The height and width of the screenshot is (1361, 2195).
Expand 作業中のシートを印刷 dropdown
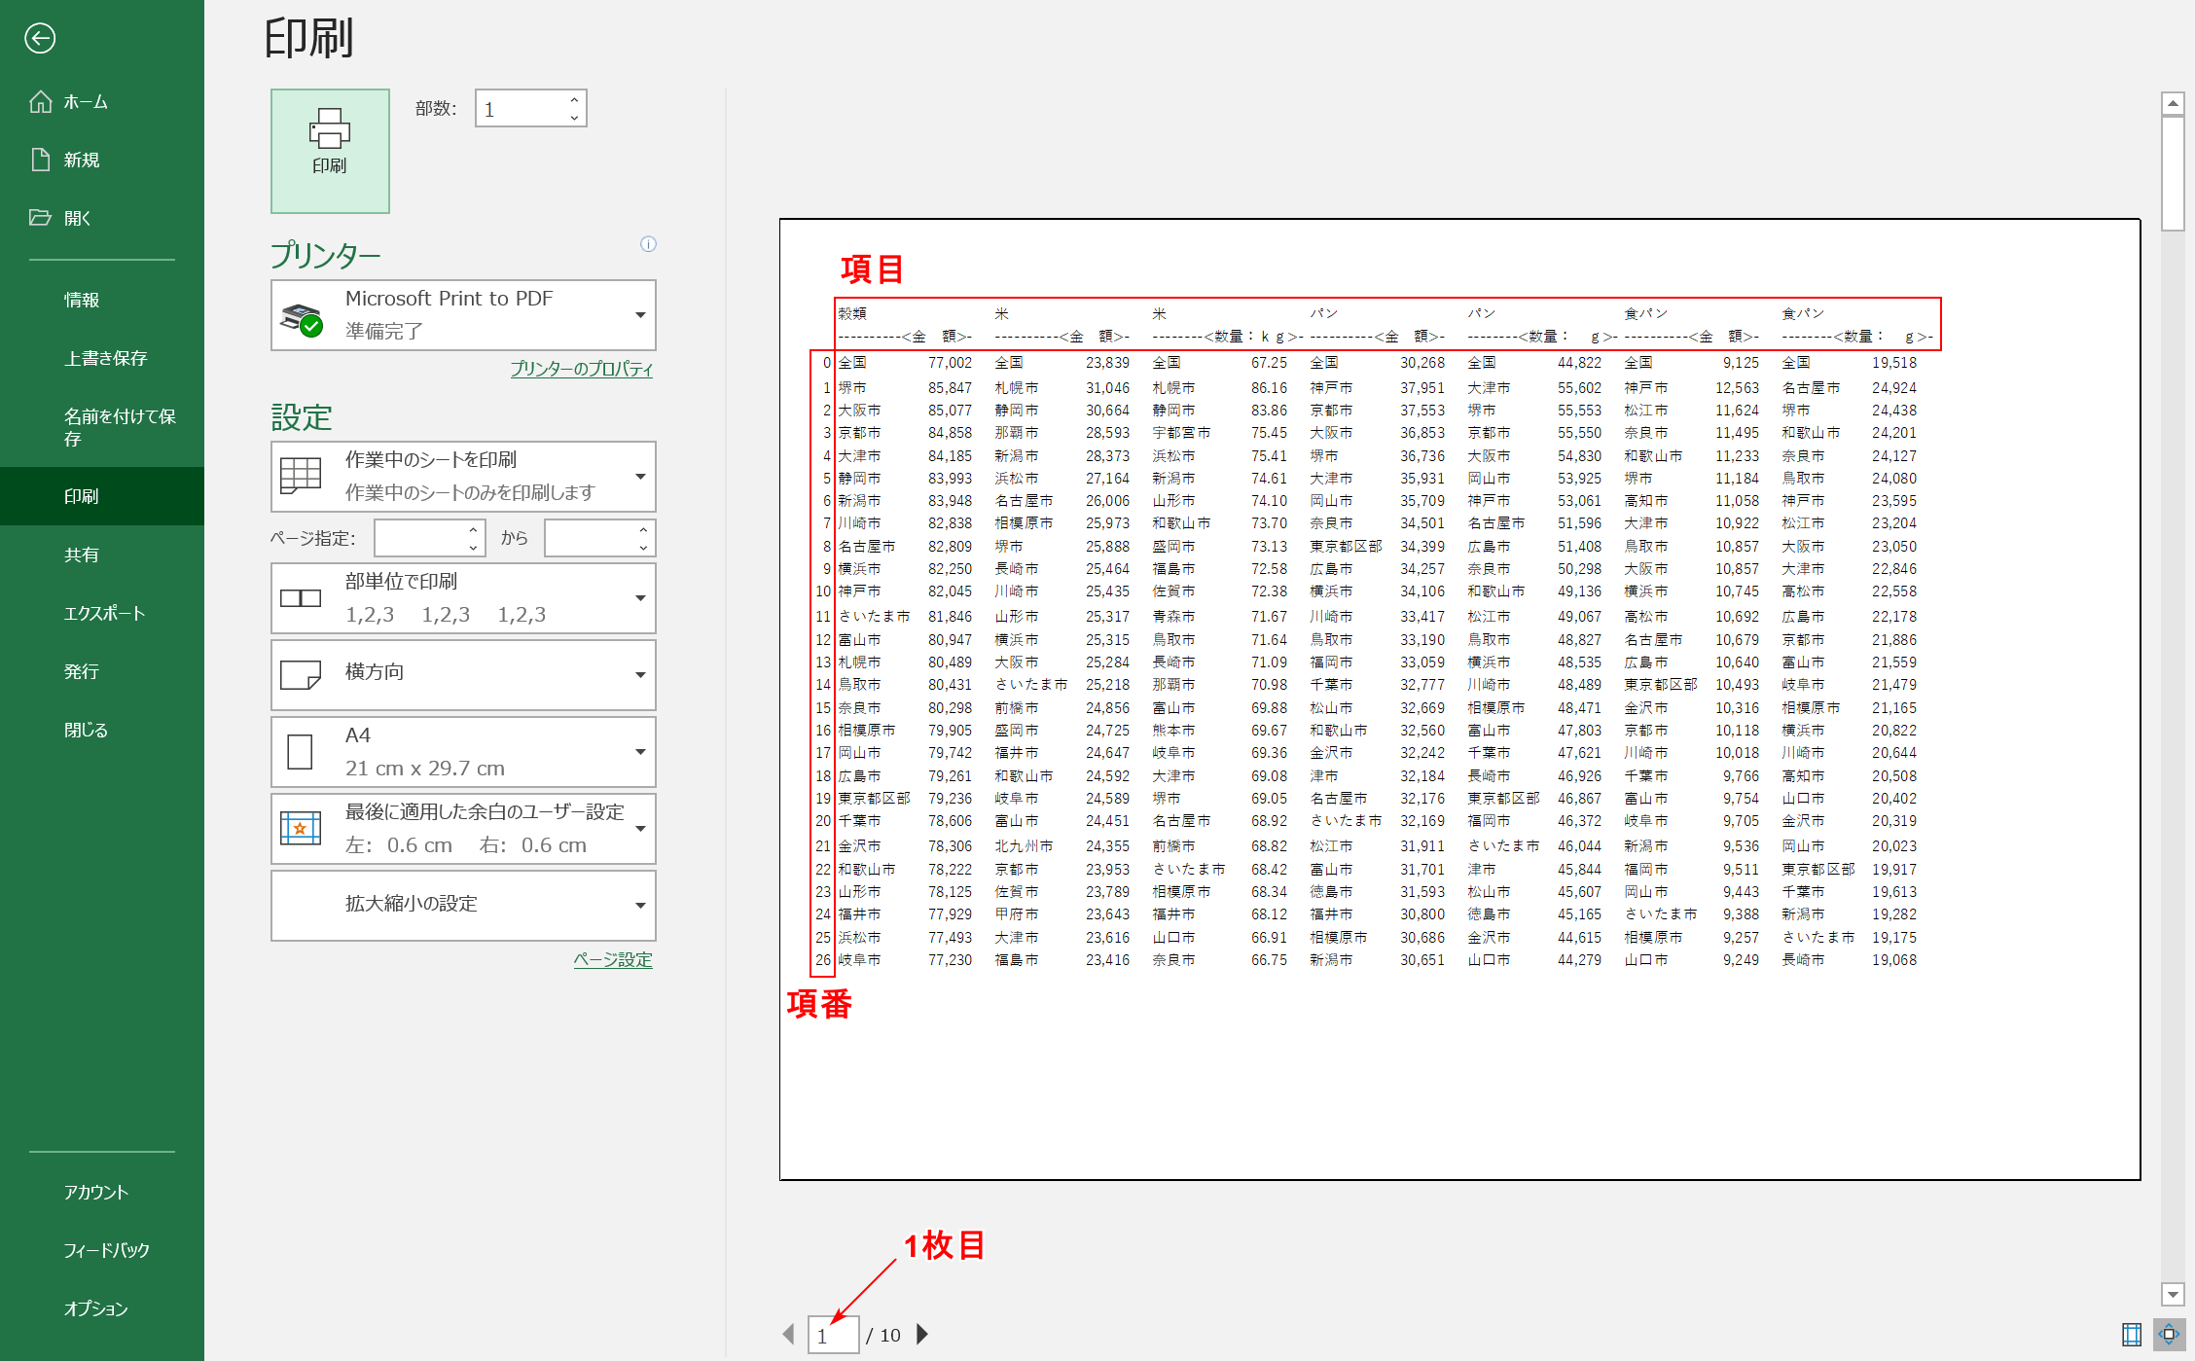pos(463,477)
